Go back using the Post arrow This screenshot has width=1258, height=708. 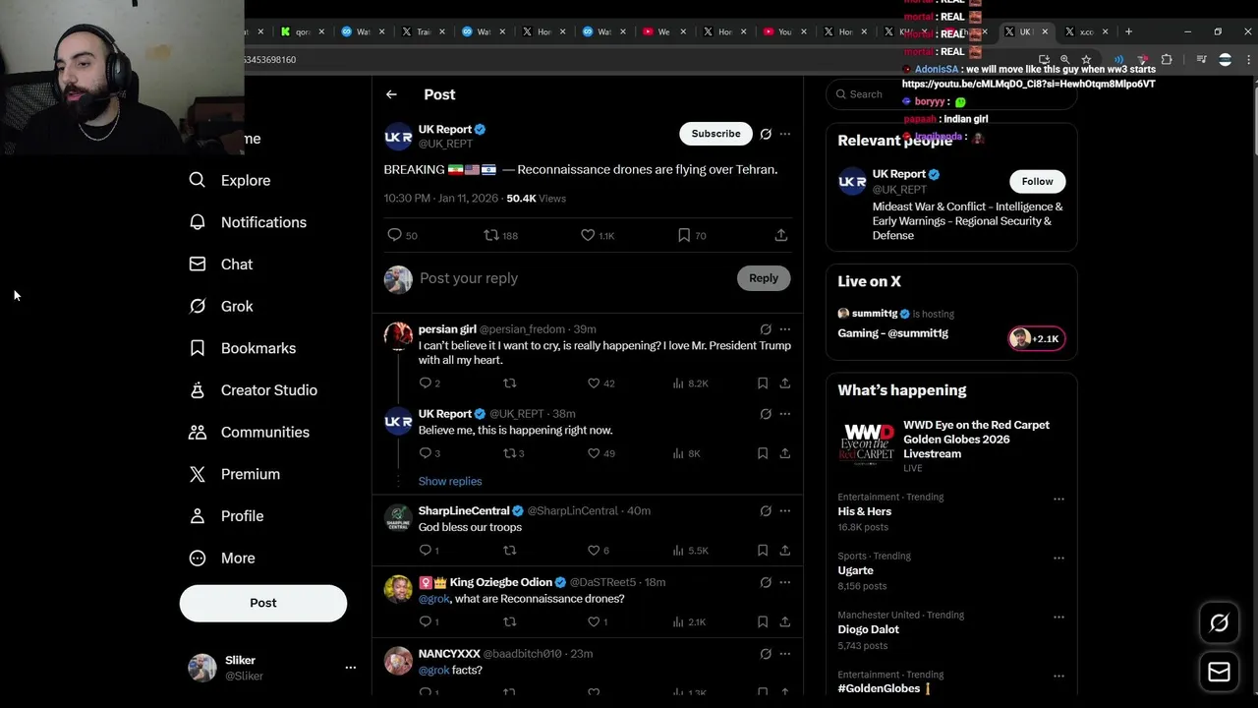(x=391, y=94)
